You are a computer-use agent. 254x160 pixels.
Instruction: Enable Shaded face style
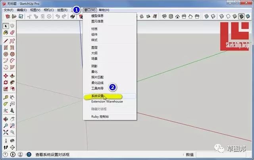[x=235, y=16]
